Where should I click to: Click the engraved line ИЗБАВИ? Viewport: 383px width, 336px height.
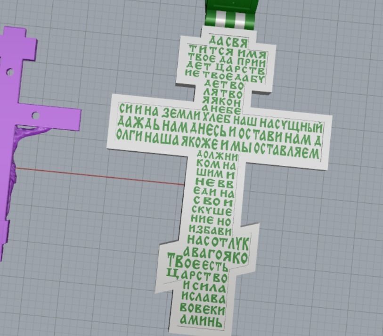210,229
